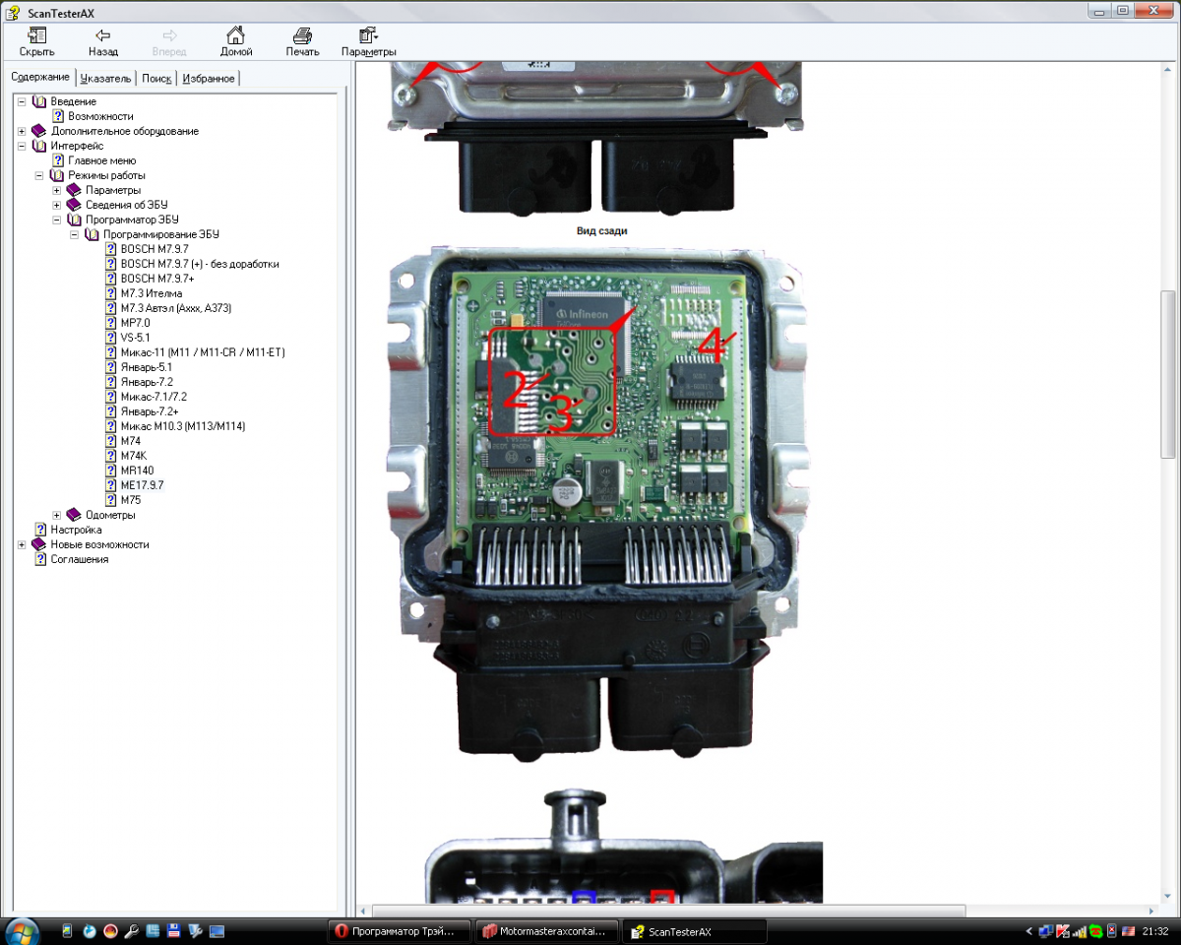Switch to the Указатель tab
This screenshot has width=1181, height=945.
[x=105, y=78]
